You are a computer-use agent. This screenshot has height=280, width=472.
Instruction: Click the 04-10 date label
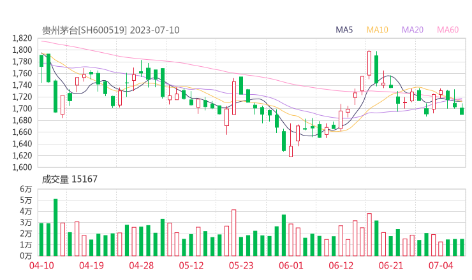click(41, 265)
